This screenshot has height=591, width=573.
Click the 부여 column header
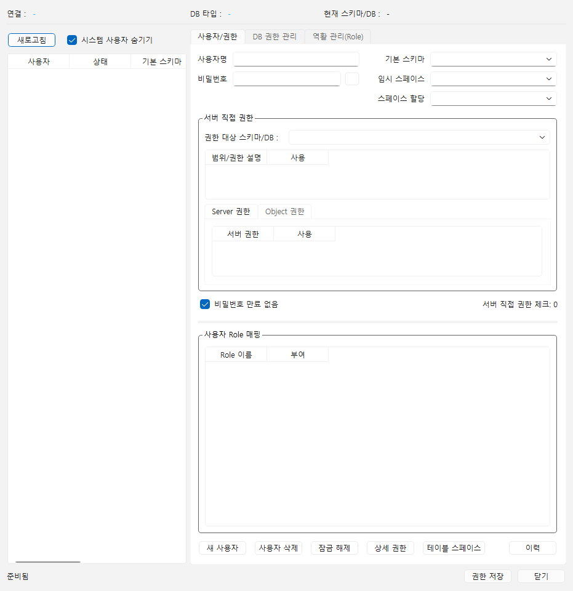[x=298, y=355]
